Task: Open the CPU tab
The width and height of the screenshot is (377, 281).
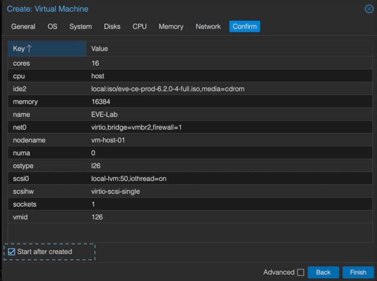Action: (140, 27)
